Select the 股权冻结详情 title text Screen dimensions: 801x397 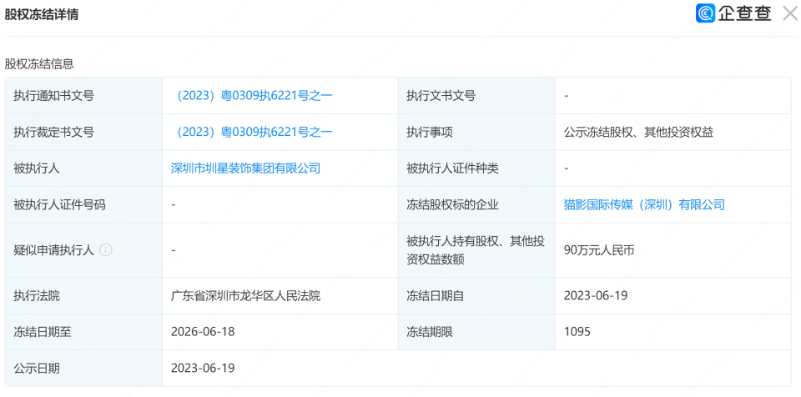42,15
